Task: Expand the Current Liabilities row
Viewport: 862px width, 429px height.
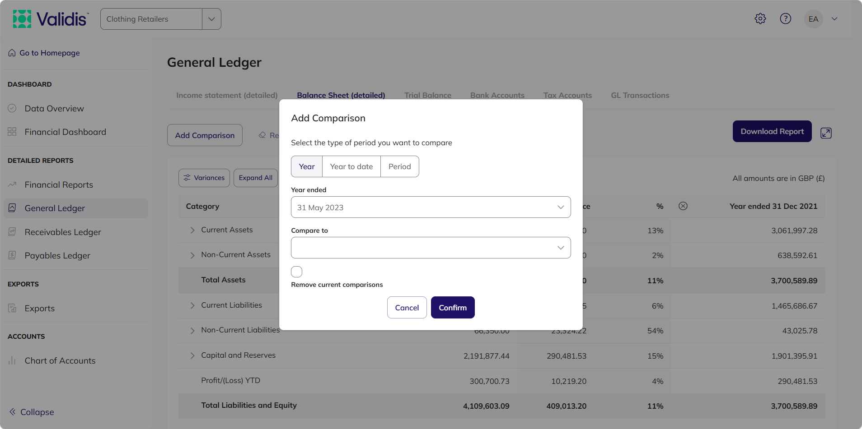Action: (x=192, y=305)
